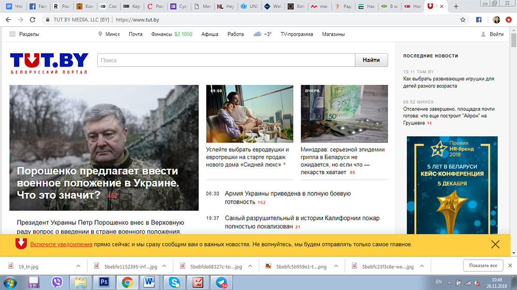Open Photoshop from the taskbar
Viewport: 517px width, 290px height.
(103, 282)
